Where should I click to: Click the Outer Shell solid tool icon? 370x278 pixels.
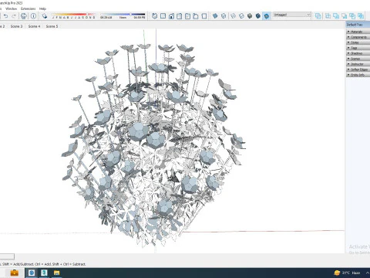click(318, 16)
